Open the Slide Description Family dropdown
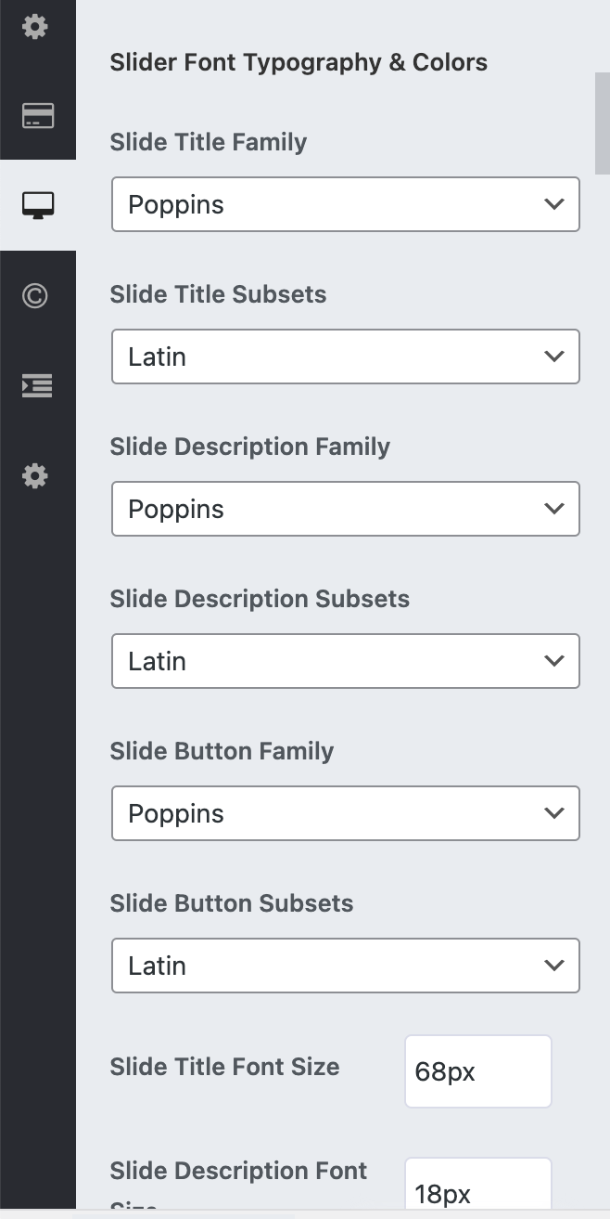This screenshot has height=1219, width=610. point(345,509)
